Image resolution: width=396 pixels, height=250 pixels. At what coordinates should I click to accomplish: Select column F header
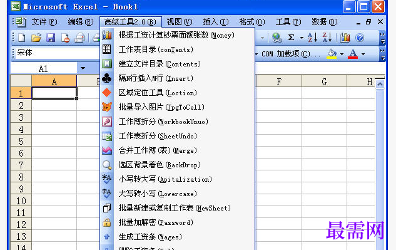coord(279,81)
